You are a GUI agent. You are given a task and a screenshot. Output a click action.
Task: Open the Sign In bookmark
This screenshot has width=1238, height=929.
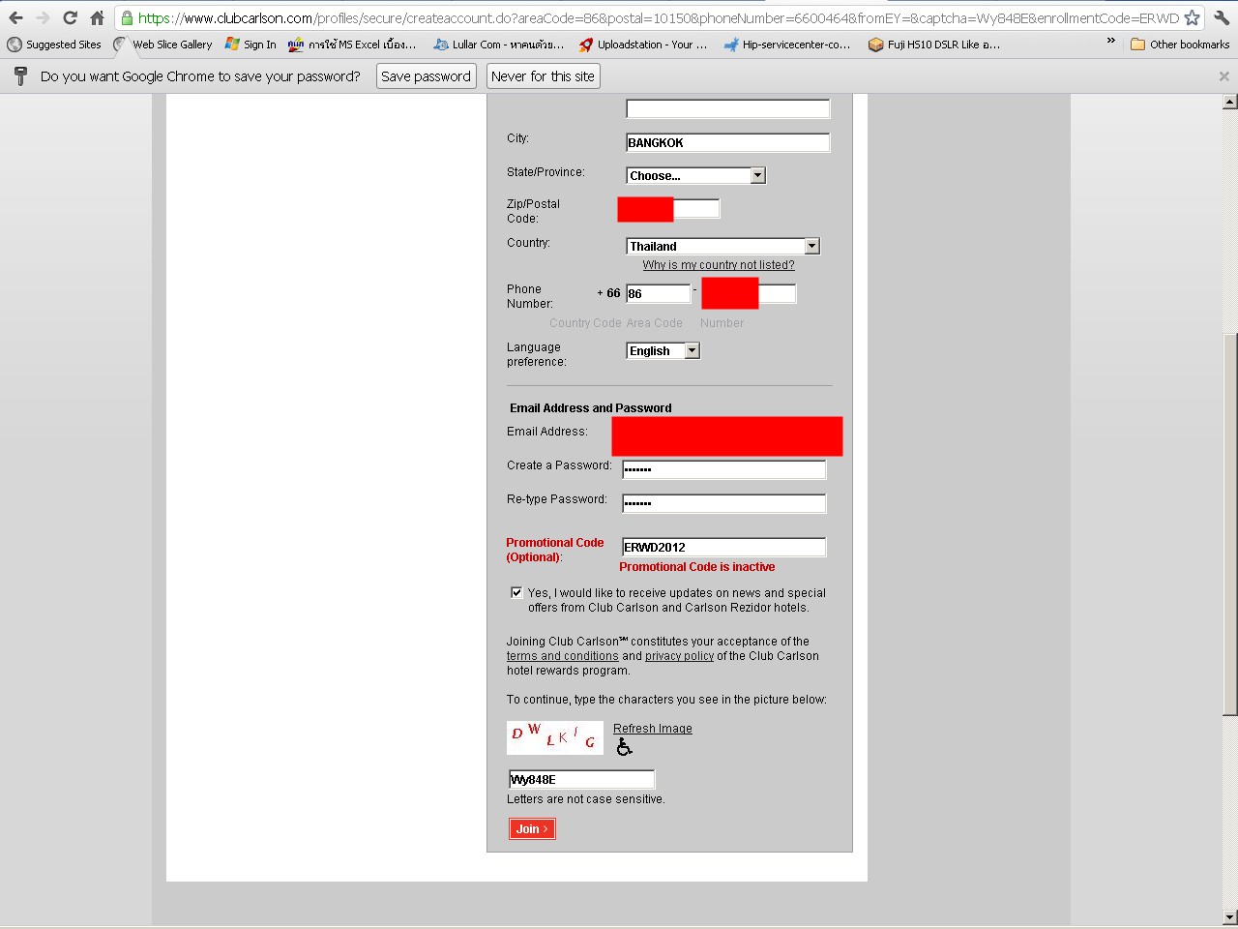coord(251,45)
